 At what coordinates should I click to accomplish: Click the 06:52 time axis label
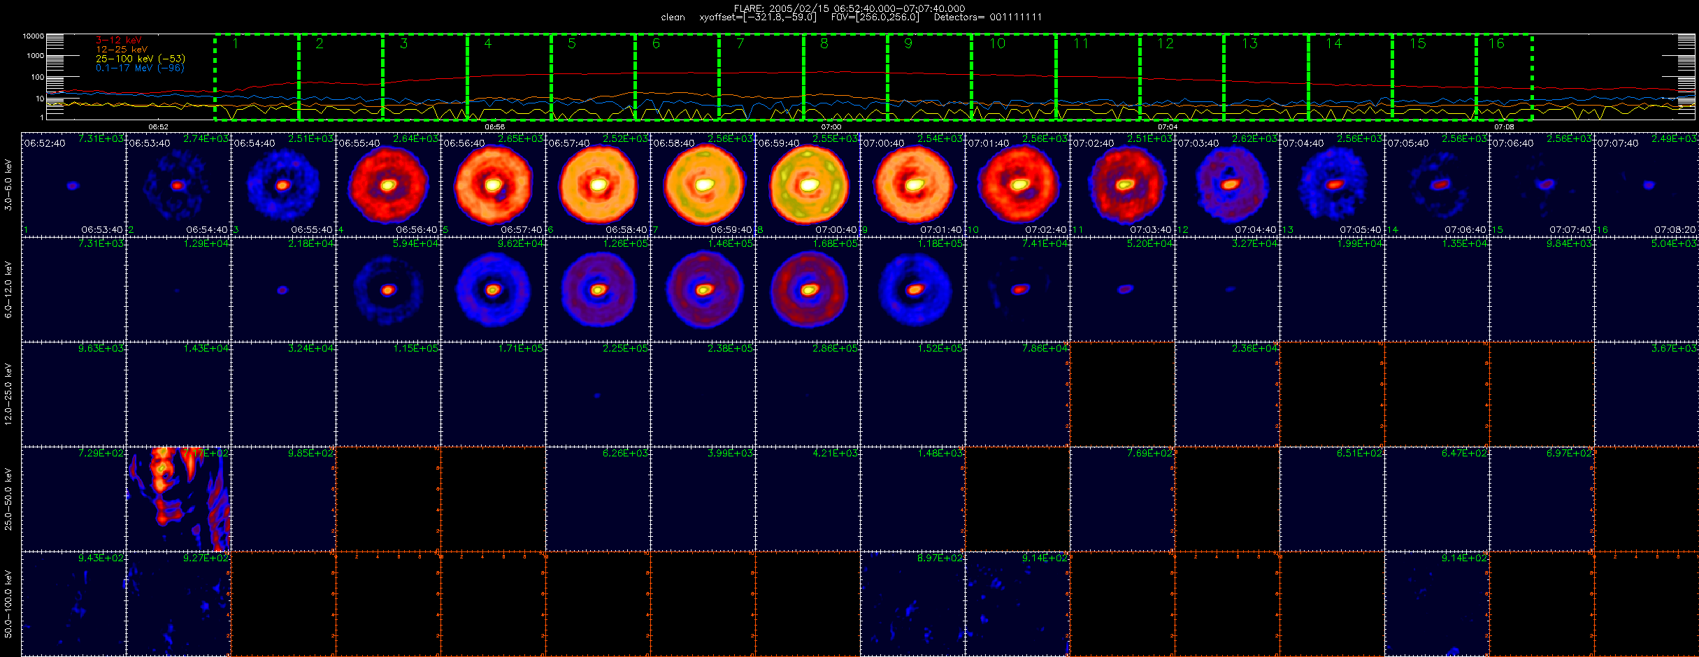coord(159,127)
